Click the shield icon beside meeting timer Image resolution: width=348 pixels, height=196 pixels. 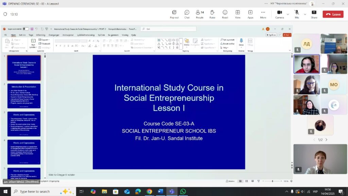click(5, 14)
